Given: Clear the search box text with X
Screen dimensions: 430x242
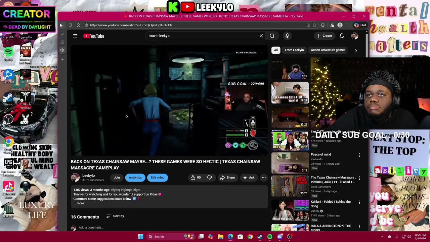Looking at the screenshot, I should tap(261, 36).
